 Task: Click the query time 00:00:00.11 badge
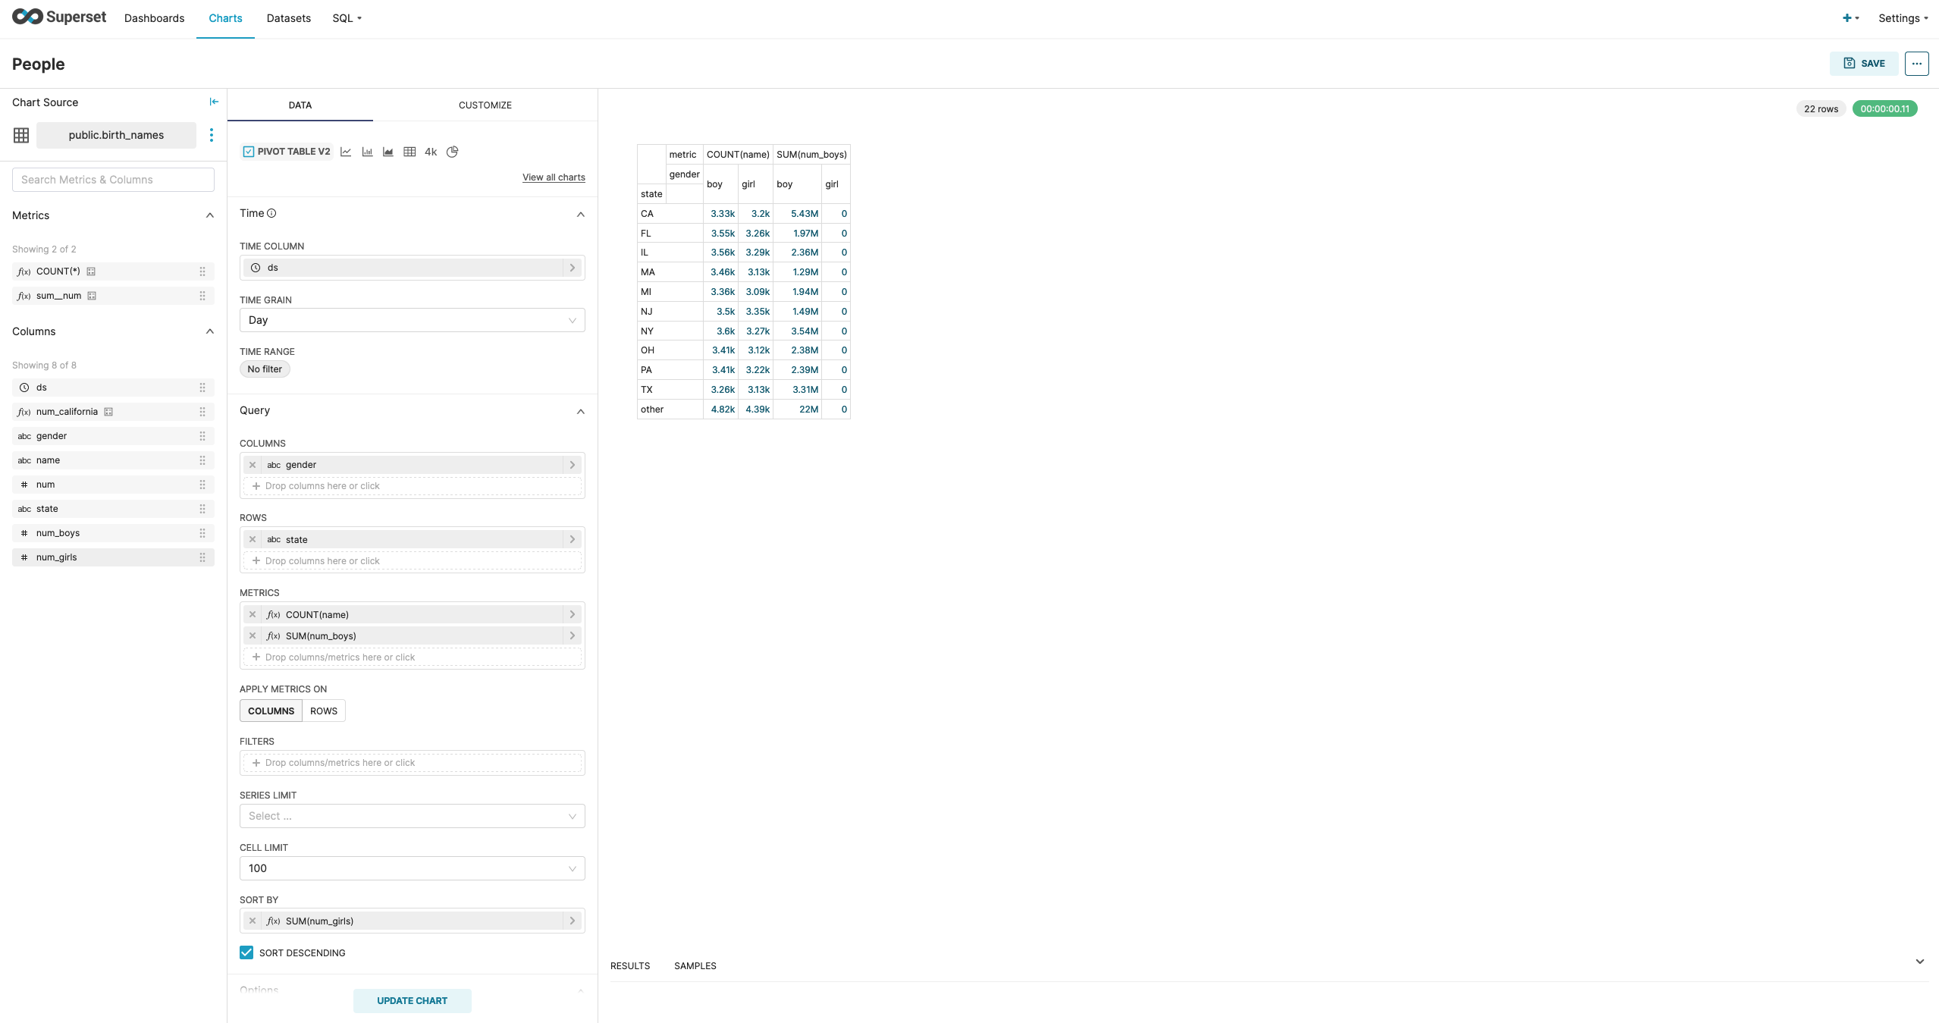click(x=1884, y=108)
